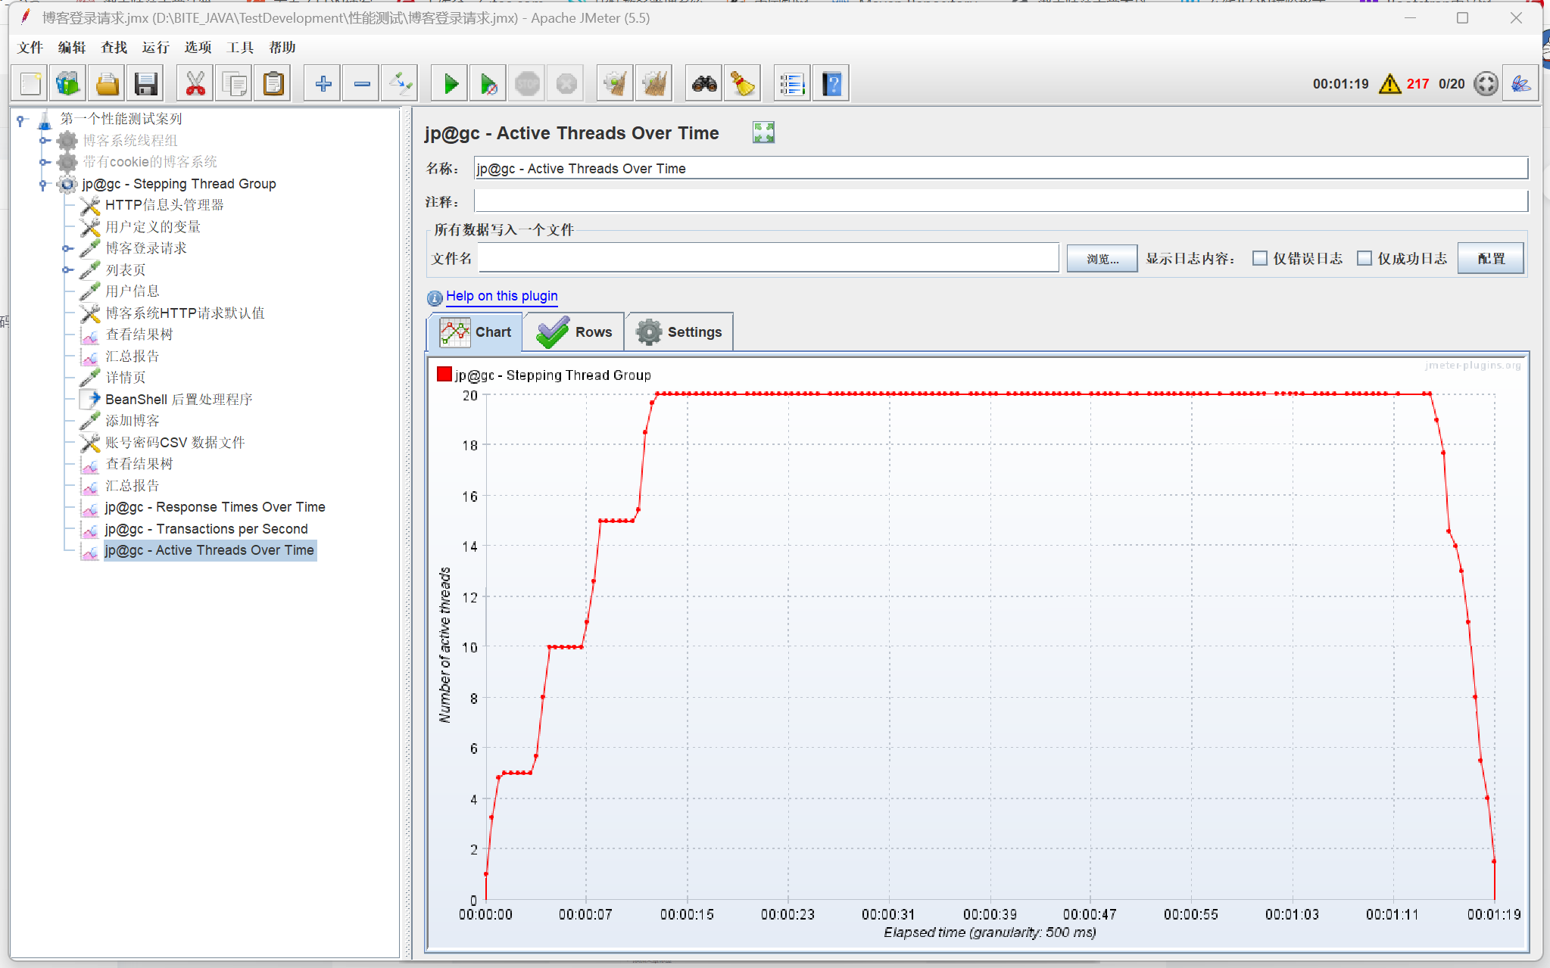Click the plus Expand All toolbar icon

pyautogui.click(x=323, y=83)
